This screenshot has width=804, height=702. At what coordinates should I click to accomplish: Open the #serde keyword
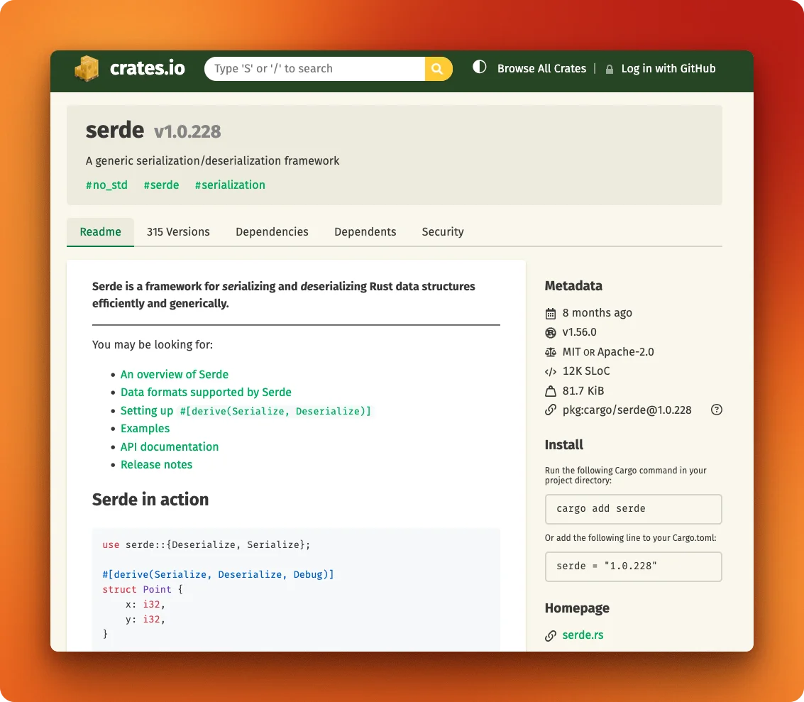(161, 185)
